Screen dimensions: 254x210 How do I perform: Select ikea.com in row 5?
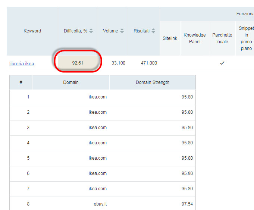98,158
